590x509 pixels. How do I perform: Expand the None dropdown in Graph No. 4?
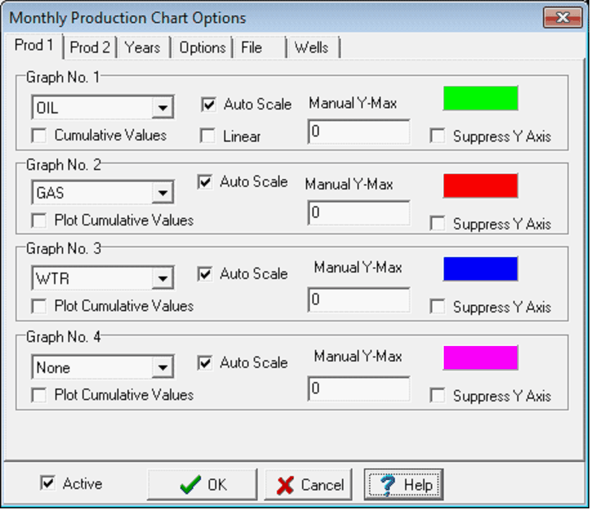[162, 368]
